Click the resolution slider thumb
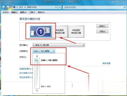 (36, 60)
